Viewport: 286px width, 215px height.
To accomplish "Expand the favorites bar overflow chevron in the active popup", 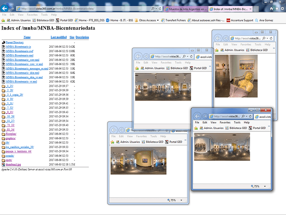I will [x=269, y=126].
